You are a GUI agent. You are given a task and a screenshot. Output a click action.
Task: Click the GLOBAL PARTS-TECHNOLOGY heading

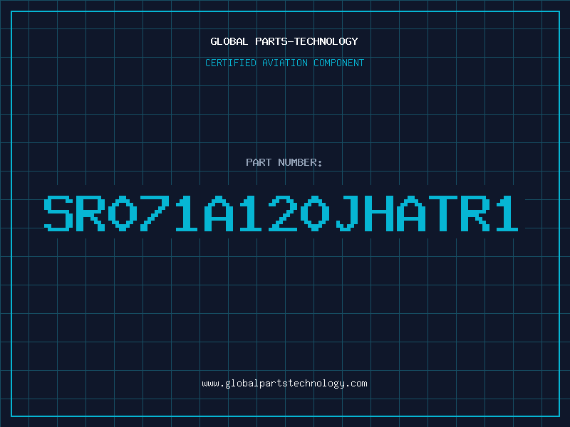284,41
